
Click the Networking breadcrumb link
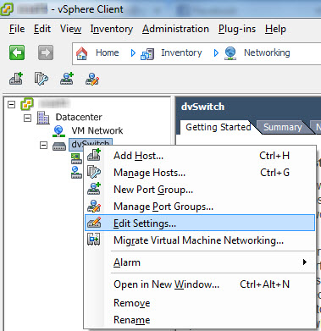click(267, 52)
